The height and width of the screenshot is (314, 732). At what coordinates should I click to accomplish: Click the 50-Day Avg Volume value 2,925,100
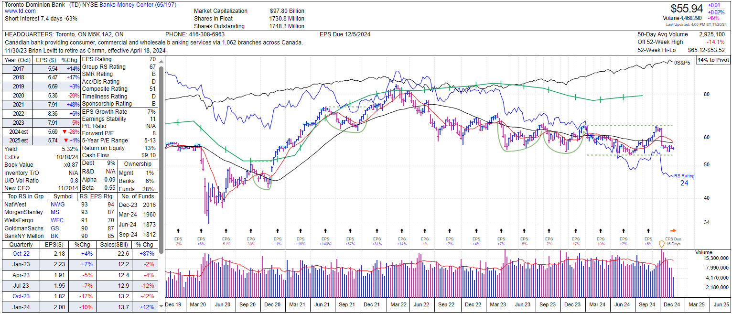(x=711, y=34)
